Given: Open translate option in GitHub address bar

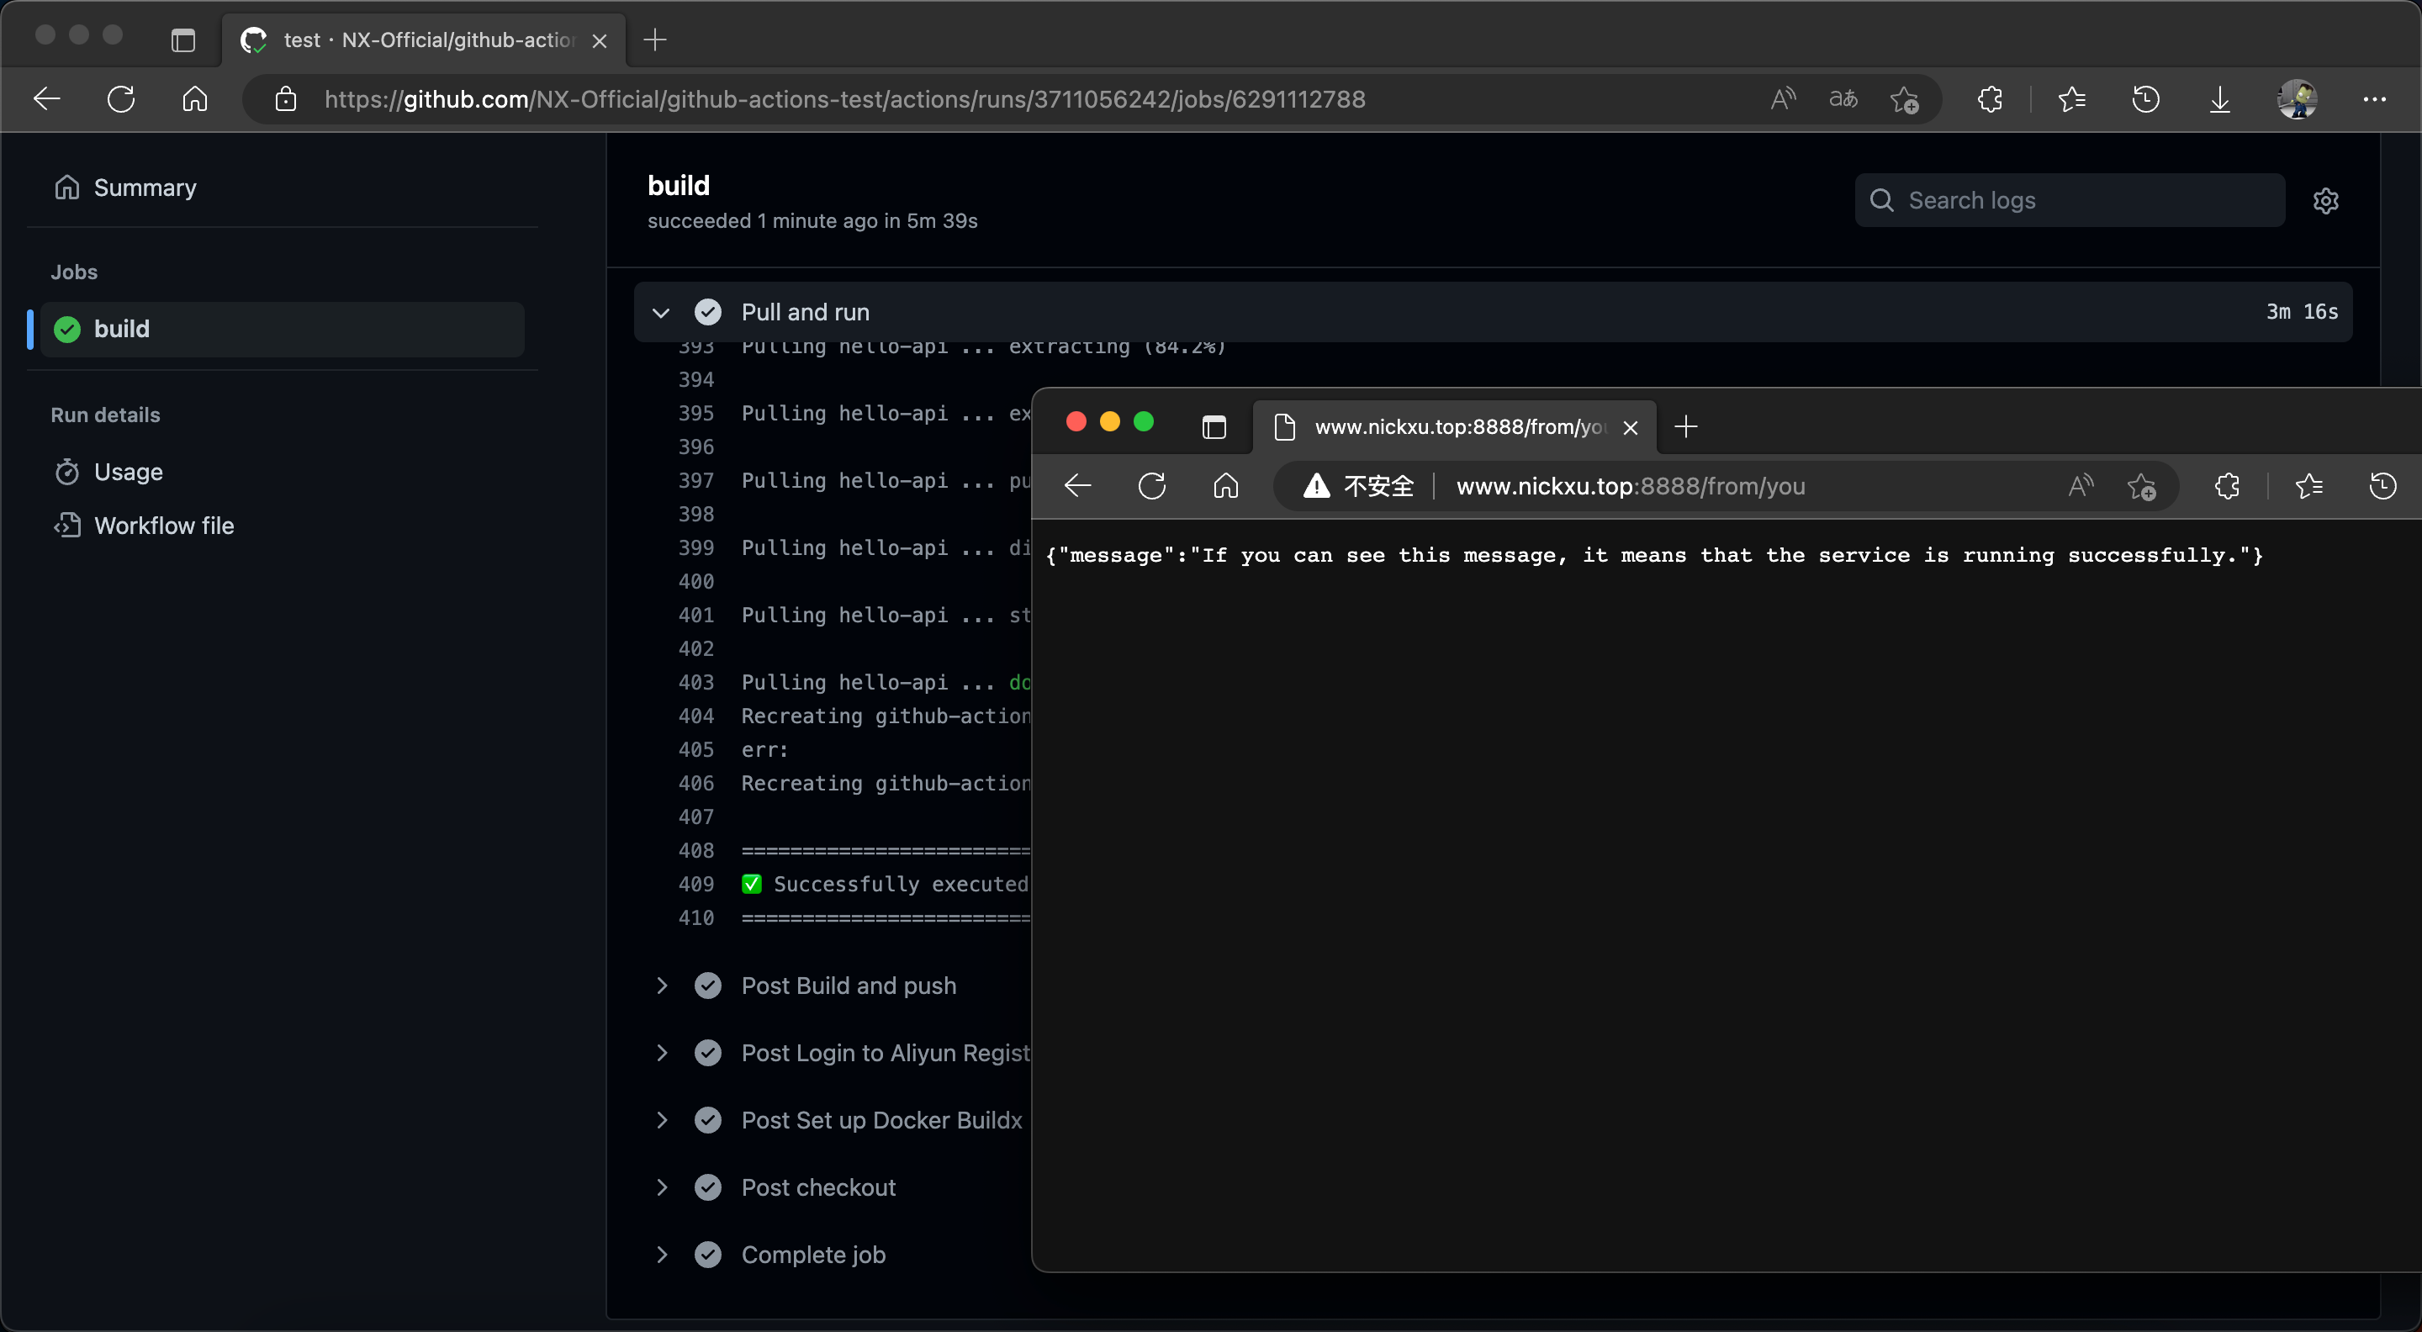Looking at the screenshot, I should (x=1843, y=98).
